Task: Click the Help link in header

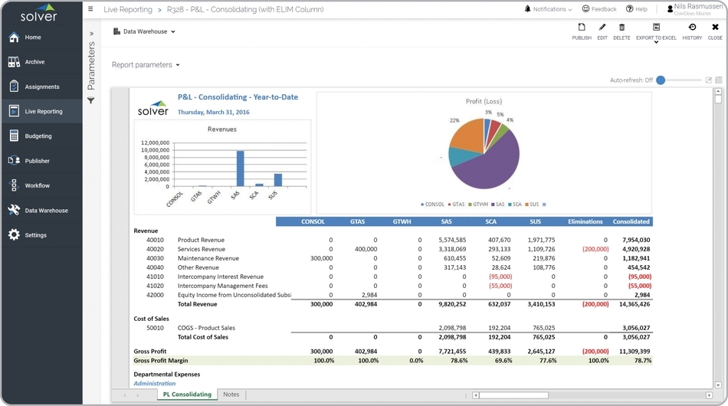Action: (636, 9)
